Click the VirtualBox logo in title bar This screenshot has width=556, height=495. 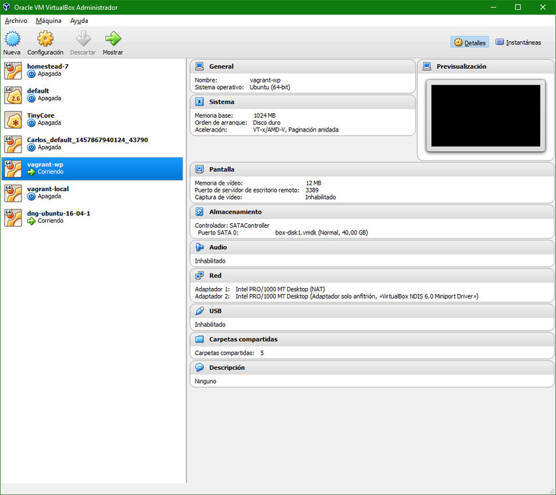tap(7, 7)
